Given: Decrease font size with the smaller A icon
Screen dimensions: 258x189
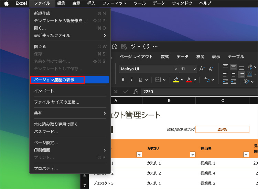Looking at the screenshot, I should click(x=211, y=69).
